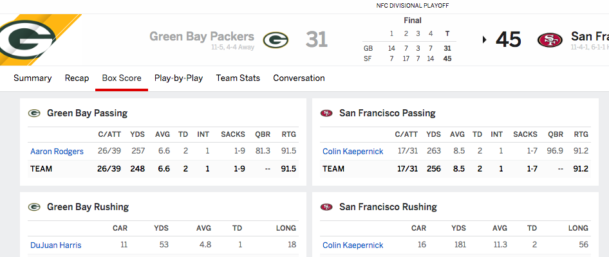Open DuJuan Harris player link
This screenshot has height=257, width=609.
56,245
